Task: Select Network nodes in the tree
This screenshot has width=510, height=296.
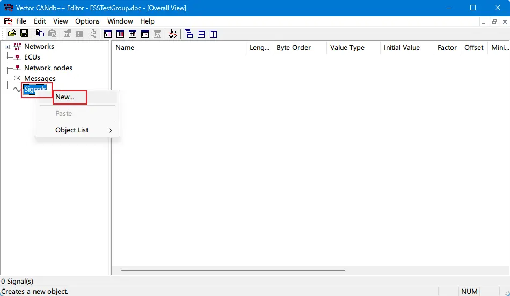Action: [48, 68]
